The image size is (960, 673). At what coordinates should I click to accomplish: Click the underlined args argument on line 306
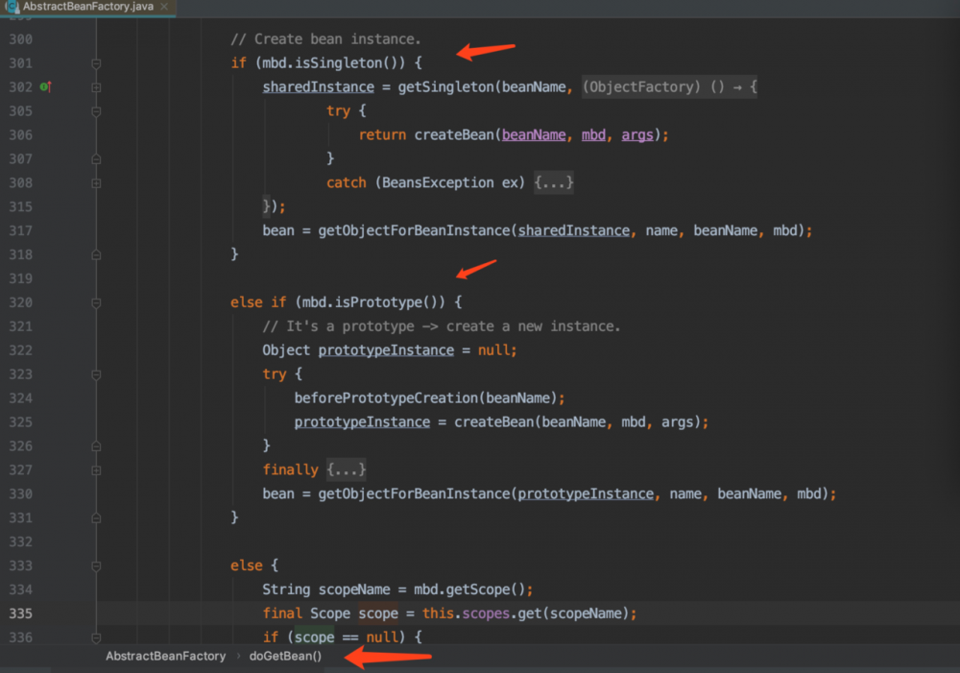pyautogui.click(x=637, y=134)
